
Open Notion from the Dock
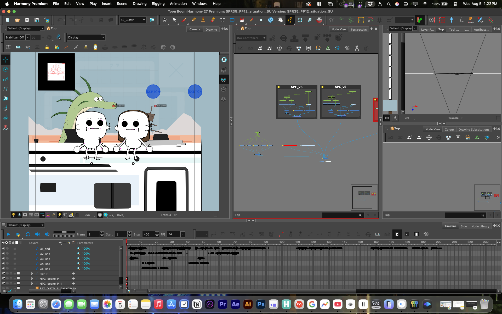click(197, 304)
